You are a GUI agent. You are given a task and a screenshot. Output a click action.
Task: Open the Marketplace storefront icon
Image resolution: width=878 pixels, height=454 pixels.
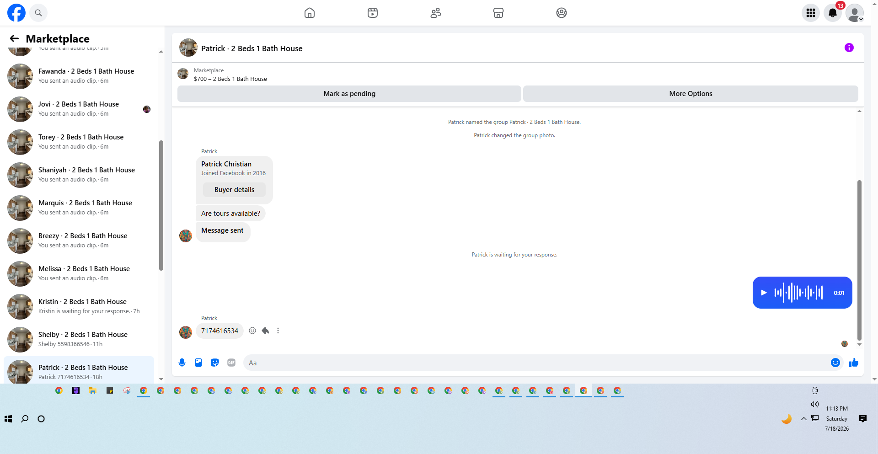498,13
